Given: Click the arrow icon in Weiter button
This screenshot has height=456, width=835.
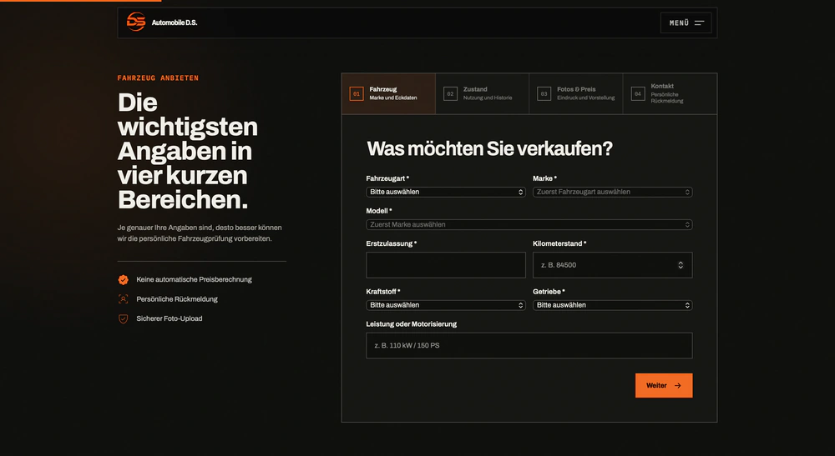Looking at the screenshot, I should [x=677, y=386].
